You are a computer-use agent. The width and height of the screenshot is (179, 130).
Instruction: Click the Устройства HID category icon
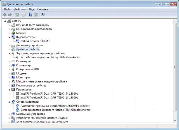(x=13, y=118)
